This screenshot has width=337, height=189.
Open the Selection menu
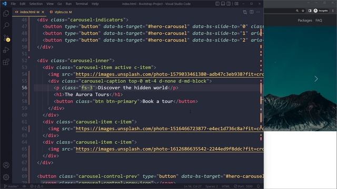click(36, 4)
